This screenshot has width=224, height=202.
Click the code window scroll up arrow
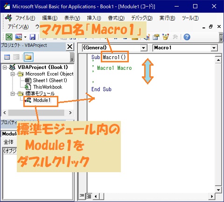click(x=218, y=60)
